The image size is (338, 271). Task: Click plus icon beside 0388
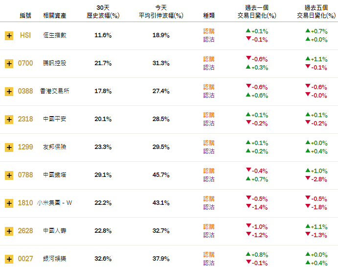[x=9, y=91]
